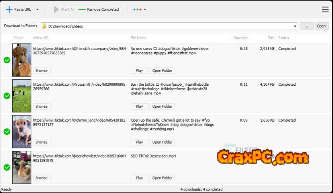Screen dimensions: 333x193
Task: Select the grassy field cover thumbnail
Action: click(x=22, y=96)
